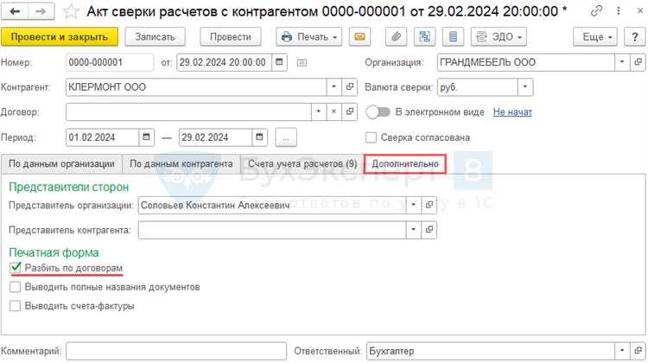Open the period selection ellipsis button
Image resolution: width=648 pixels, height=363 pixels.
coord(286,137)
